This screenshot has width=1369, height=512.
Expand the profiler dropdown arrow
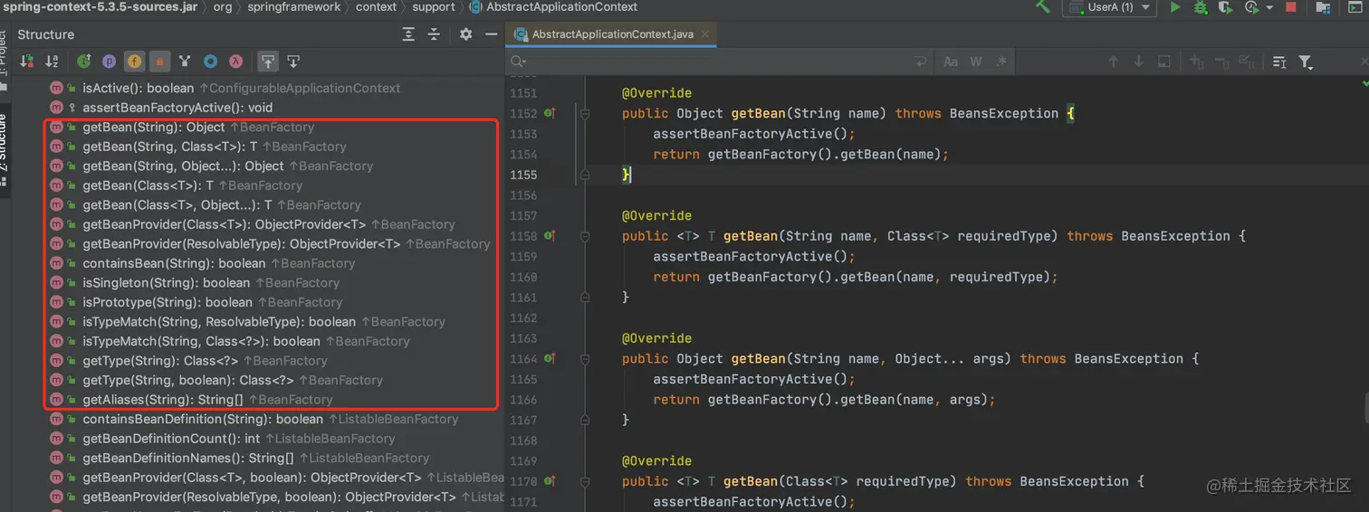(1269, 7)
